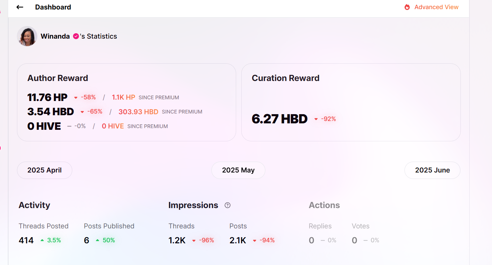Image resolution: width=492 pixels, height=265 pixels.
Task: Click the Impressions help question icon
Action: coord(228,205)
